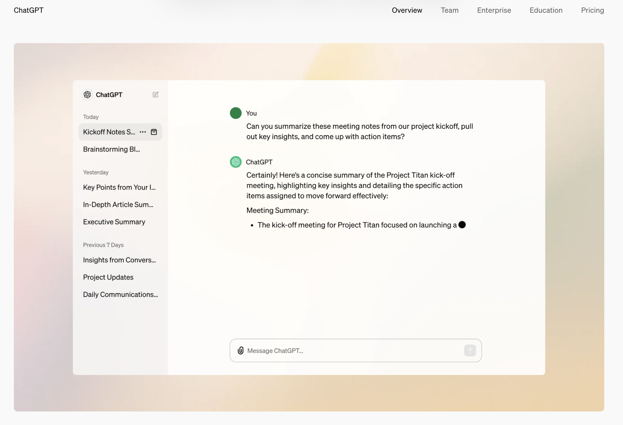The width and height of the screenshot is (623, 425).
Task: Open the Project Updates chat
Action: pyautogui.click(x=108, y=277)
